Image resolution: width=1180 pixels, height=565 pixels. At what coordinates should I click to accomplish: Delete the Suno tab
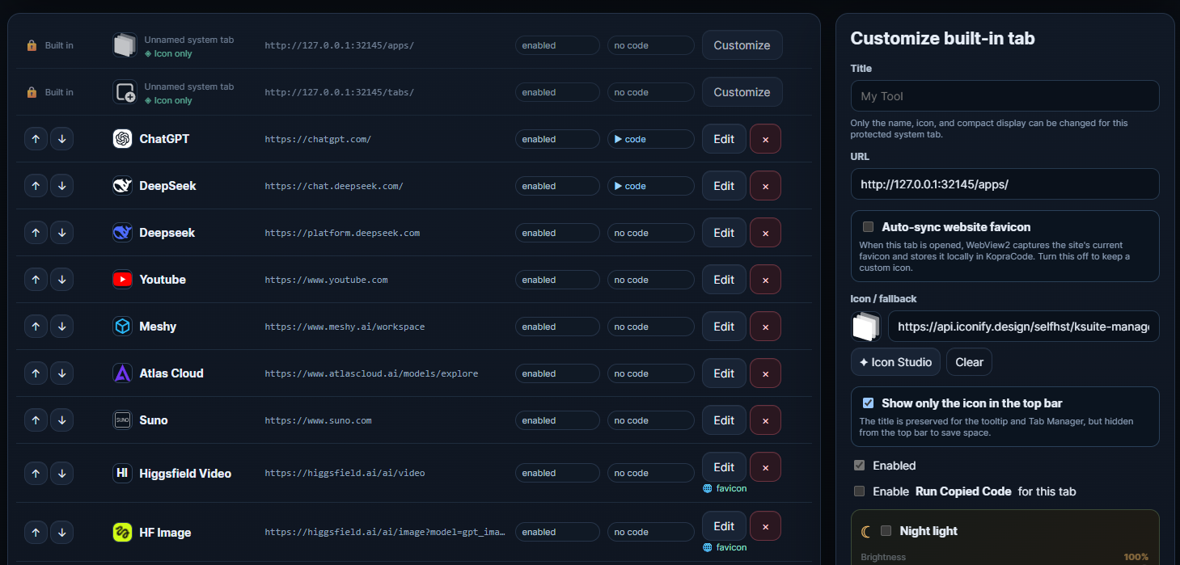point(765,420)
